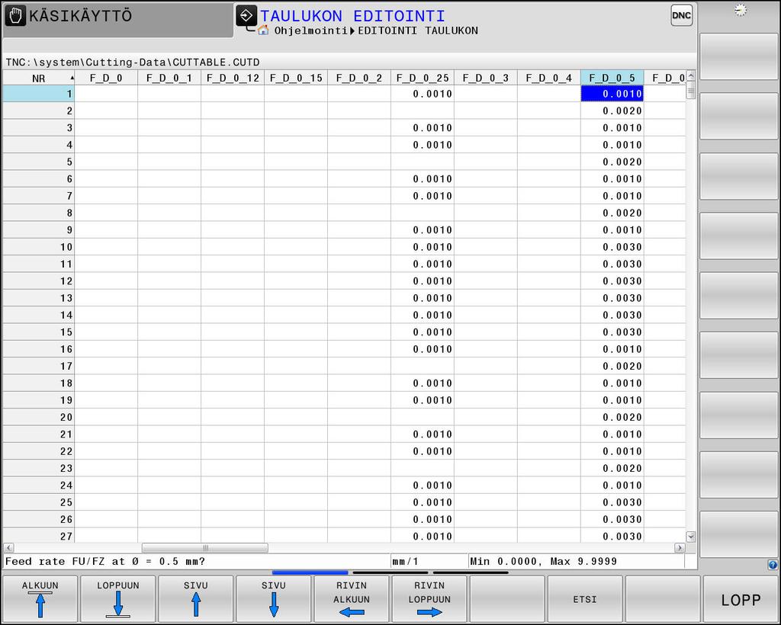Click the clock icon at top right
The height and width of the screenshot is (625, 781).
(740, 10)
